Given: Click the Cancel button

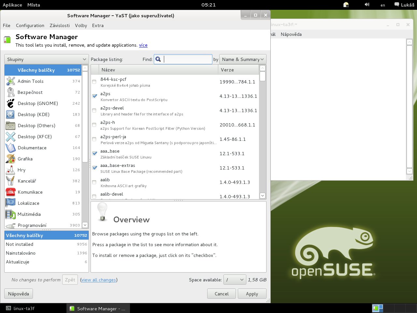Looking at the screenshot, I should 222,294.
